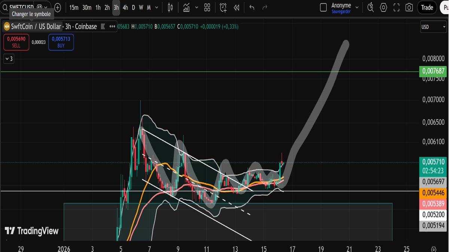Click the spread value 0,000023
The width and height of the screenshot is (449, 252).
click(39, 42)
